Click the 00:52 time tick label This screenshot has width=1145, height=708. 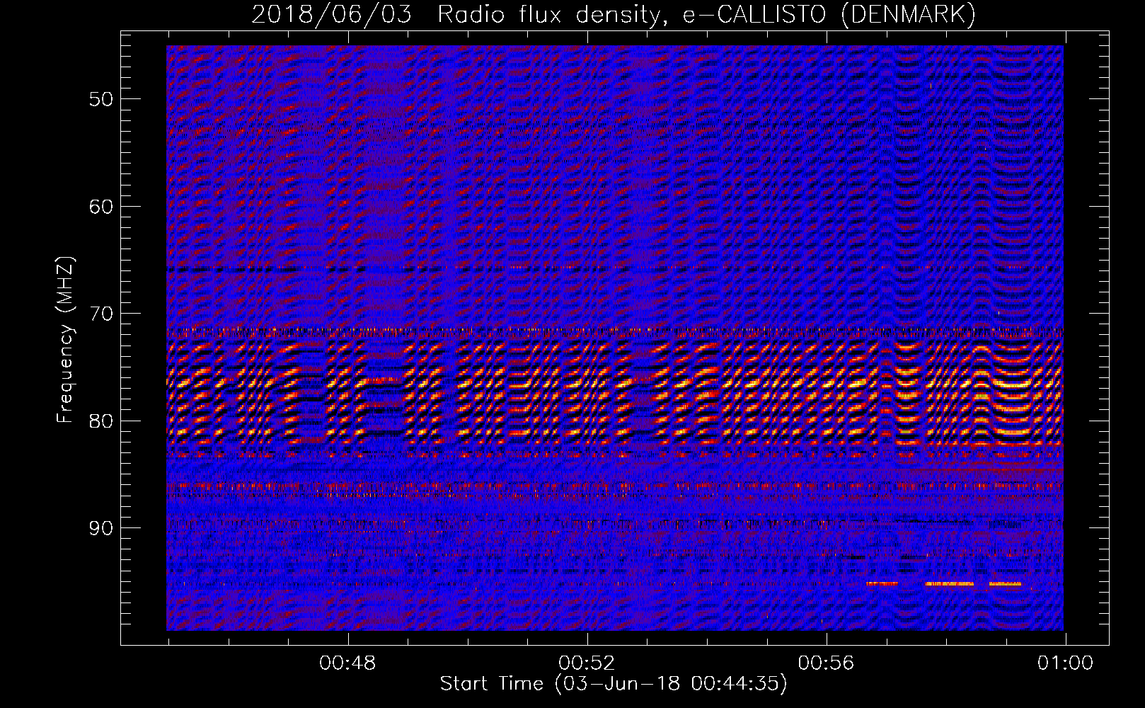click(587, 663)
